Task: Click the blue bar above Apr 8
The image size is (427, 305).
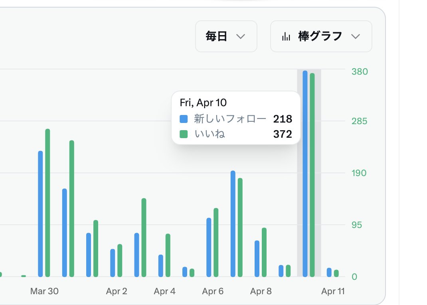Action: click(257, 259)
